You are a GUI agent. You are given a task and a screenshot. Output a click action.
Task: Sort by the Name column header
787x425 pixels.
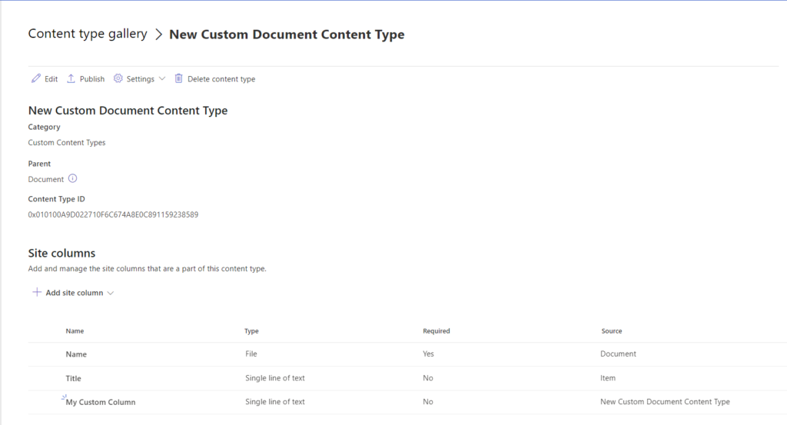[x=75, y=330]
